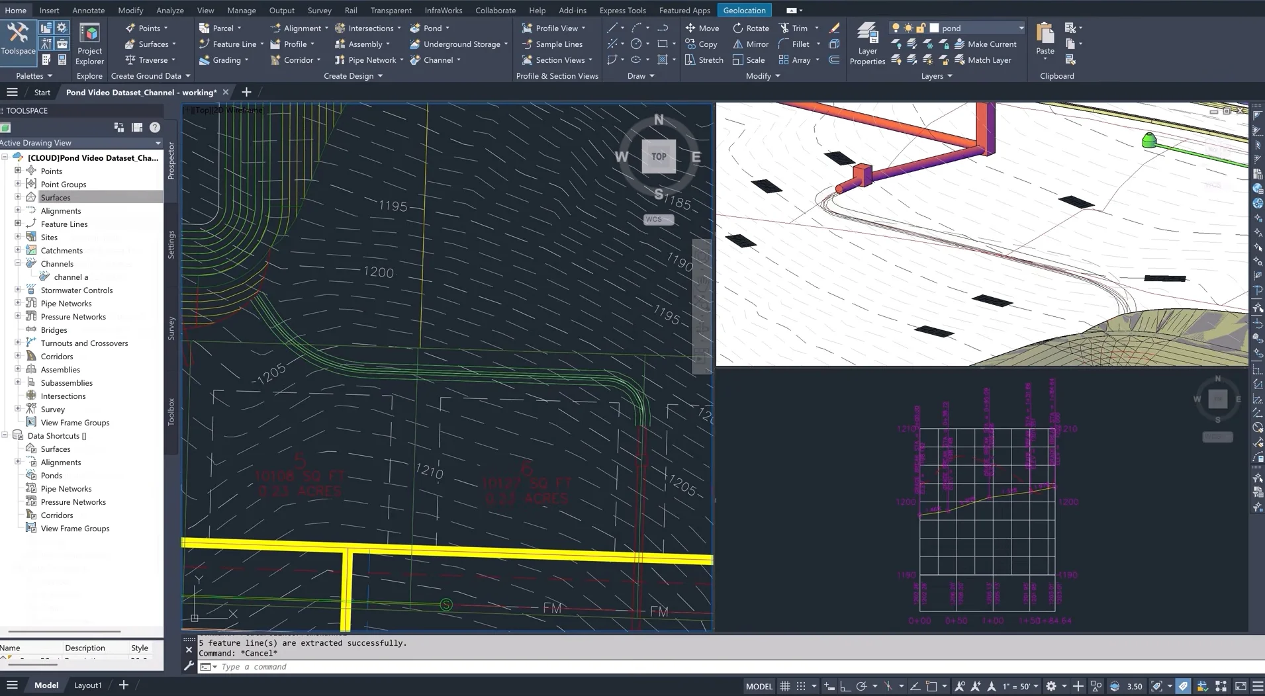
Task: Toggle grid display in the status bar
Action: point(785,686)
